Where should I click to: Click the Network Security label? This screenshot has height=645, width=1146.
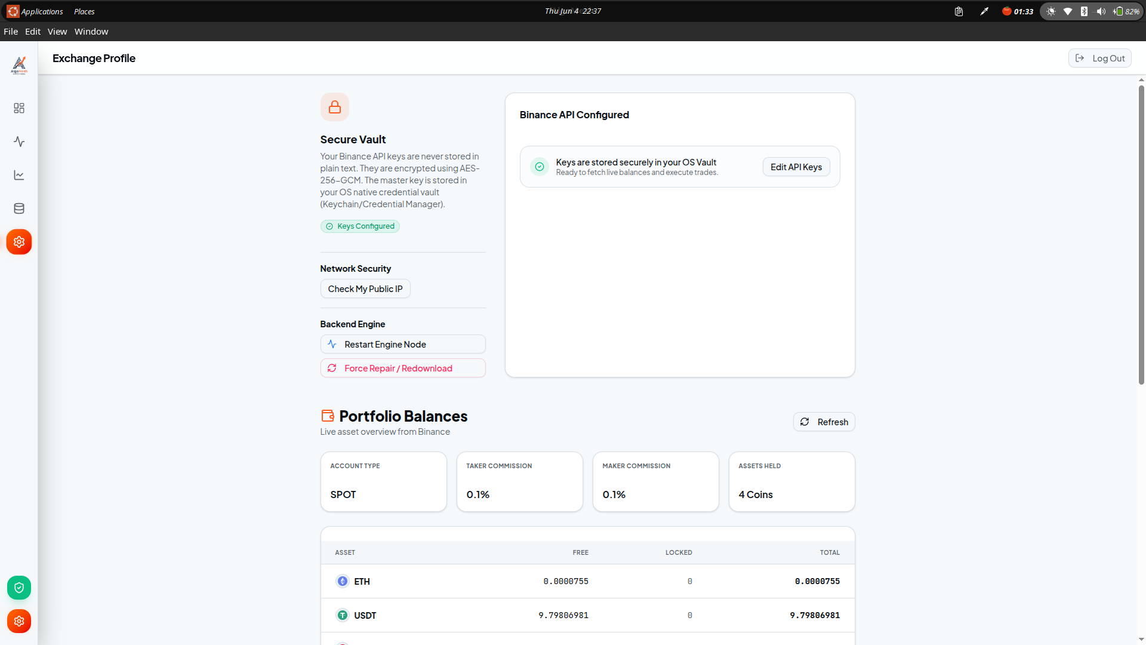coord(356,269)
